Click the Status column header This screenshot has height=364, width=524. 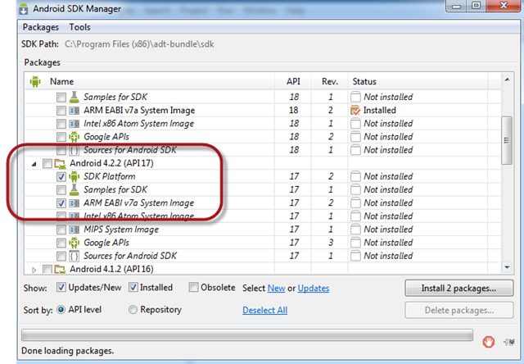click(x=418, y=82)
